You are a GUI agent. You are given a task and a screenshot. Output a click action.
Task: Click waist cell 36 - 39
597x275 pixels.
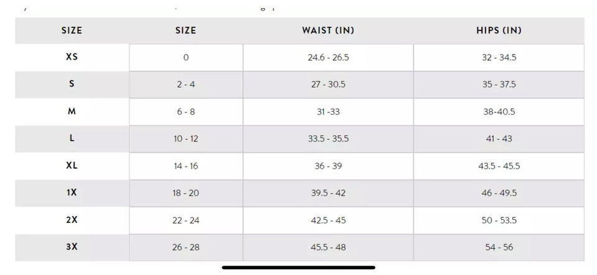click(328, 166)
